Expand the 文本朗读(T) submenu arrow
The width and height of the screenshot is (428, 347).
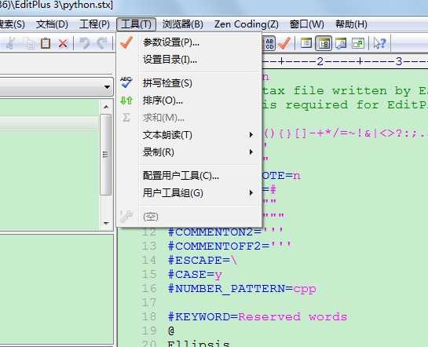pos(251,135)
